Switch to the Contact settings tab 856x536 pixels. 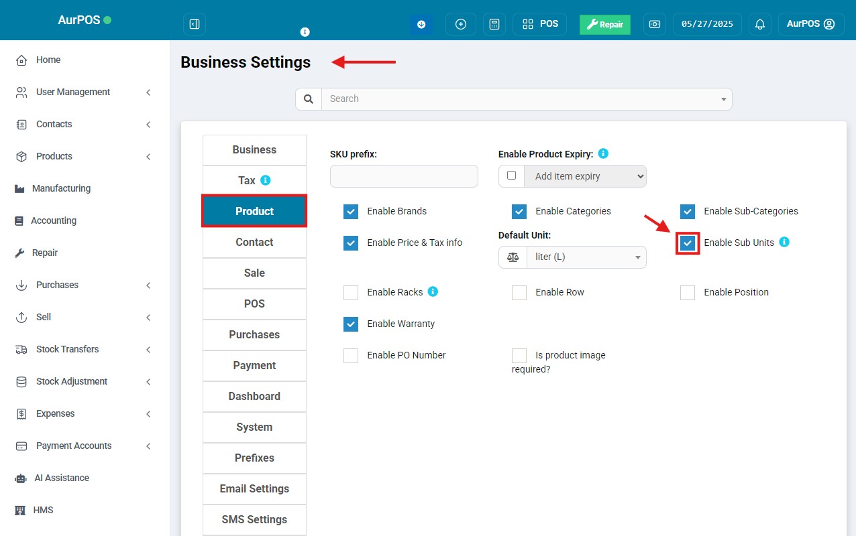[x=254, y=243]
